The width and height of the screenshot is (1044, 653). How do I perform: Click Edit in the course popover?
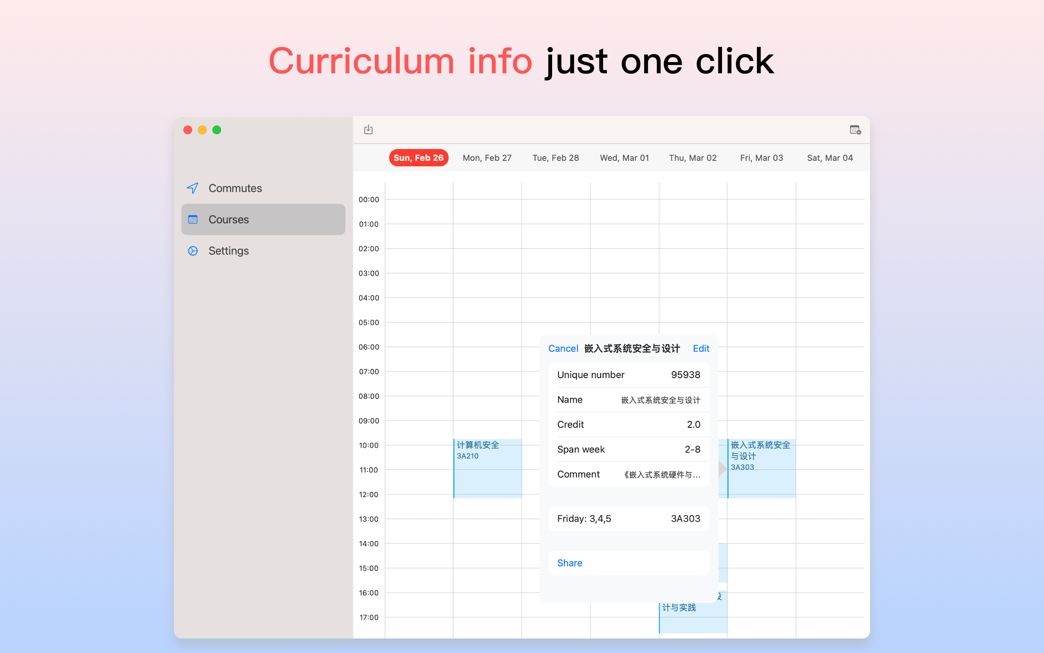(x=701, y=349)
